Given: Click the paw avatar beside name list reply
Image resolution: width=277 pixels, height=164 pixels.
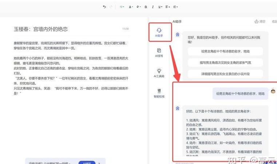Looking at the screenshot, I should (x=178, y=108).
